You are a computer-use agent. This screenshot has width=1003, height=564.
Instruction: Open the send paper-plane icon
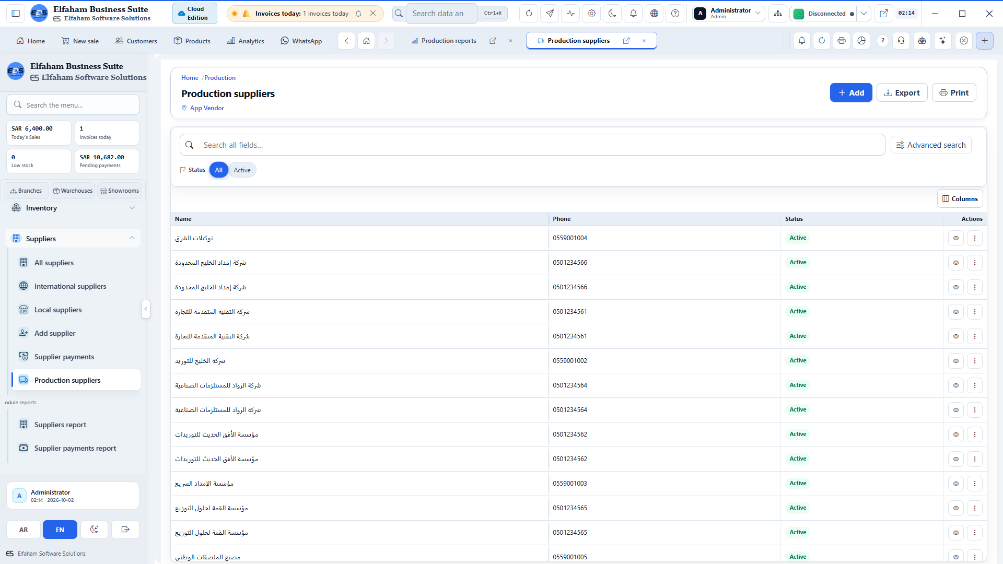coord(550,14)
